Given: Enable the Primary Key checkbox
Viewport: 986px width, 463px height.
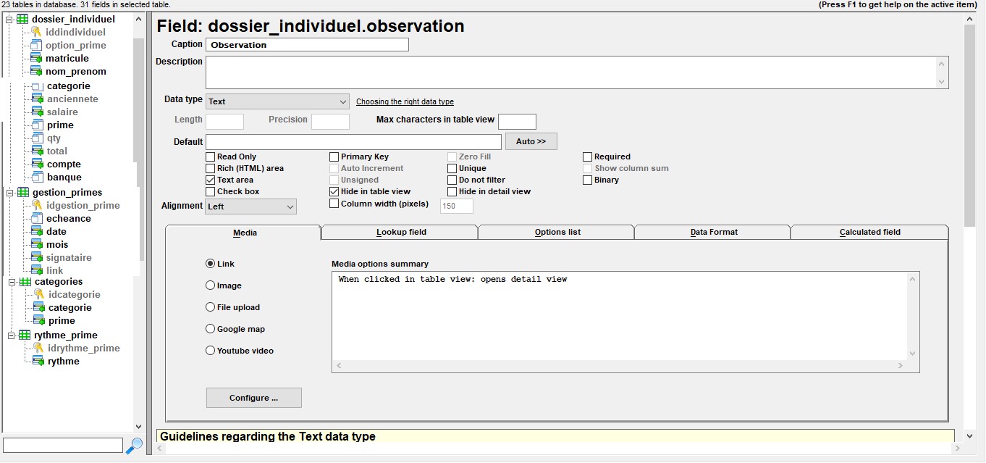Looking at the screenshot, I should point(334,157).
